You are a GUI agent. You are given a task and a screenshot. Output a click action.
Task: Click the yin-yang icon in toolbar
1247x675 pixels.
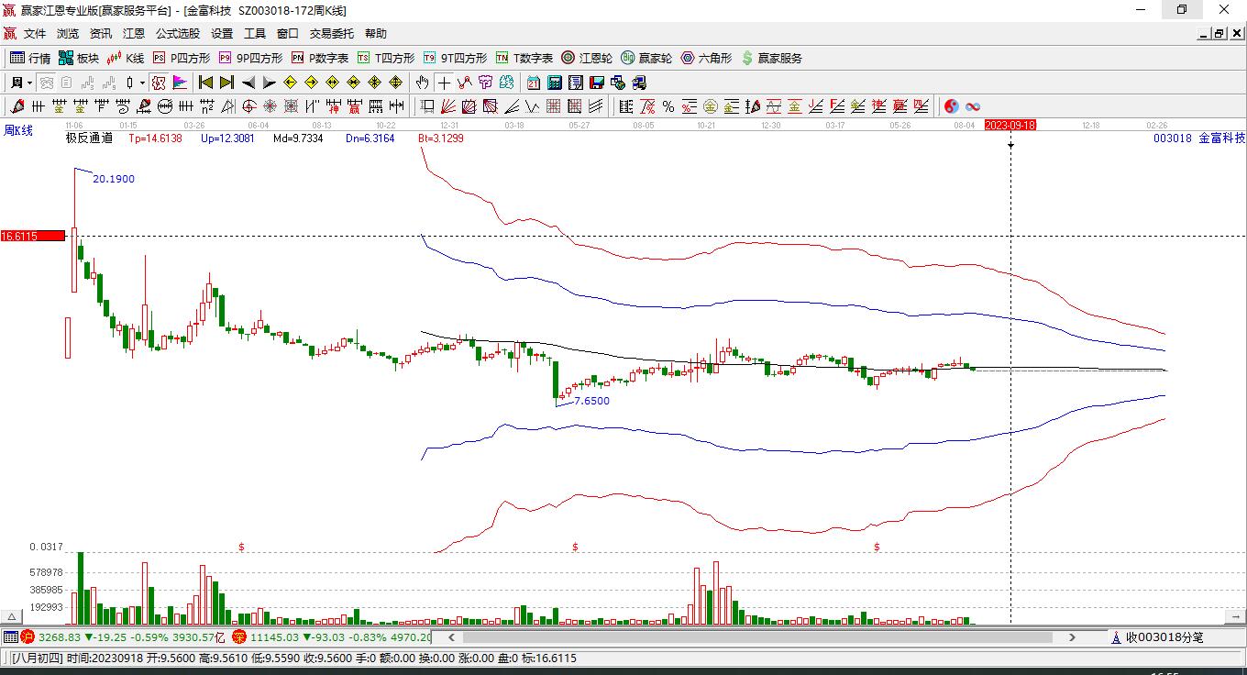point(952,106)
